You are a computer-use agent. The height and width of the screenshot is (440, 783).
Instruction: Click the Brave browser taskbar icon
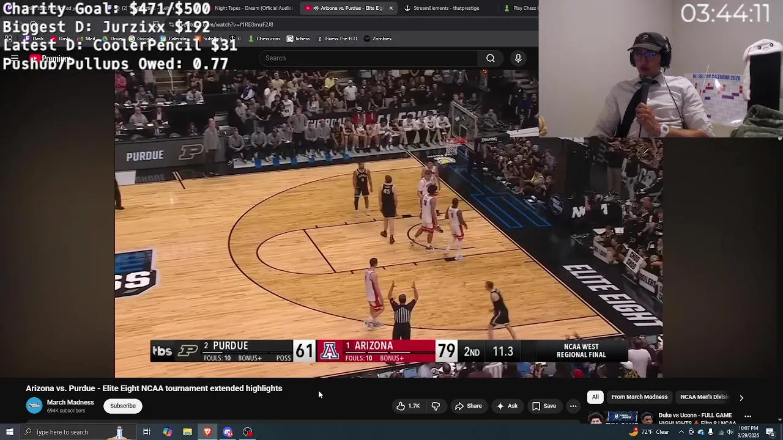(x=207, y=432)
